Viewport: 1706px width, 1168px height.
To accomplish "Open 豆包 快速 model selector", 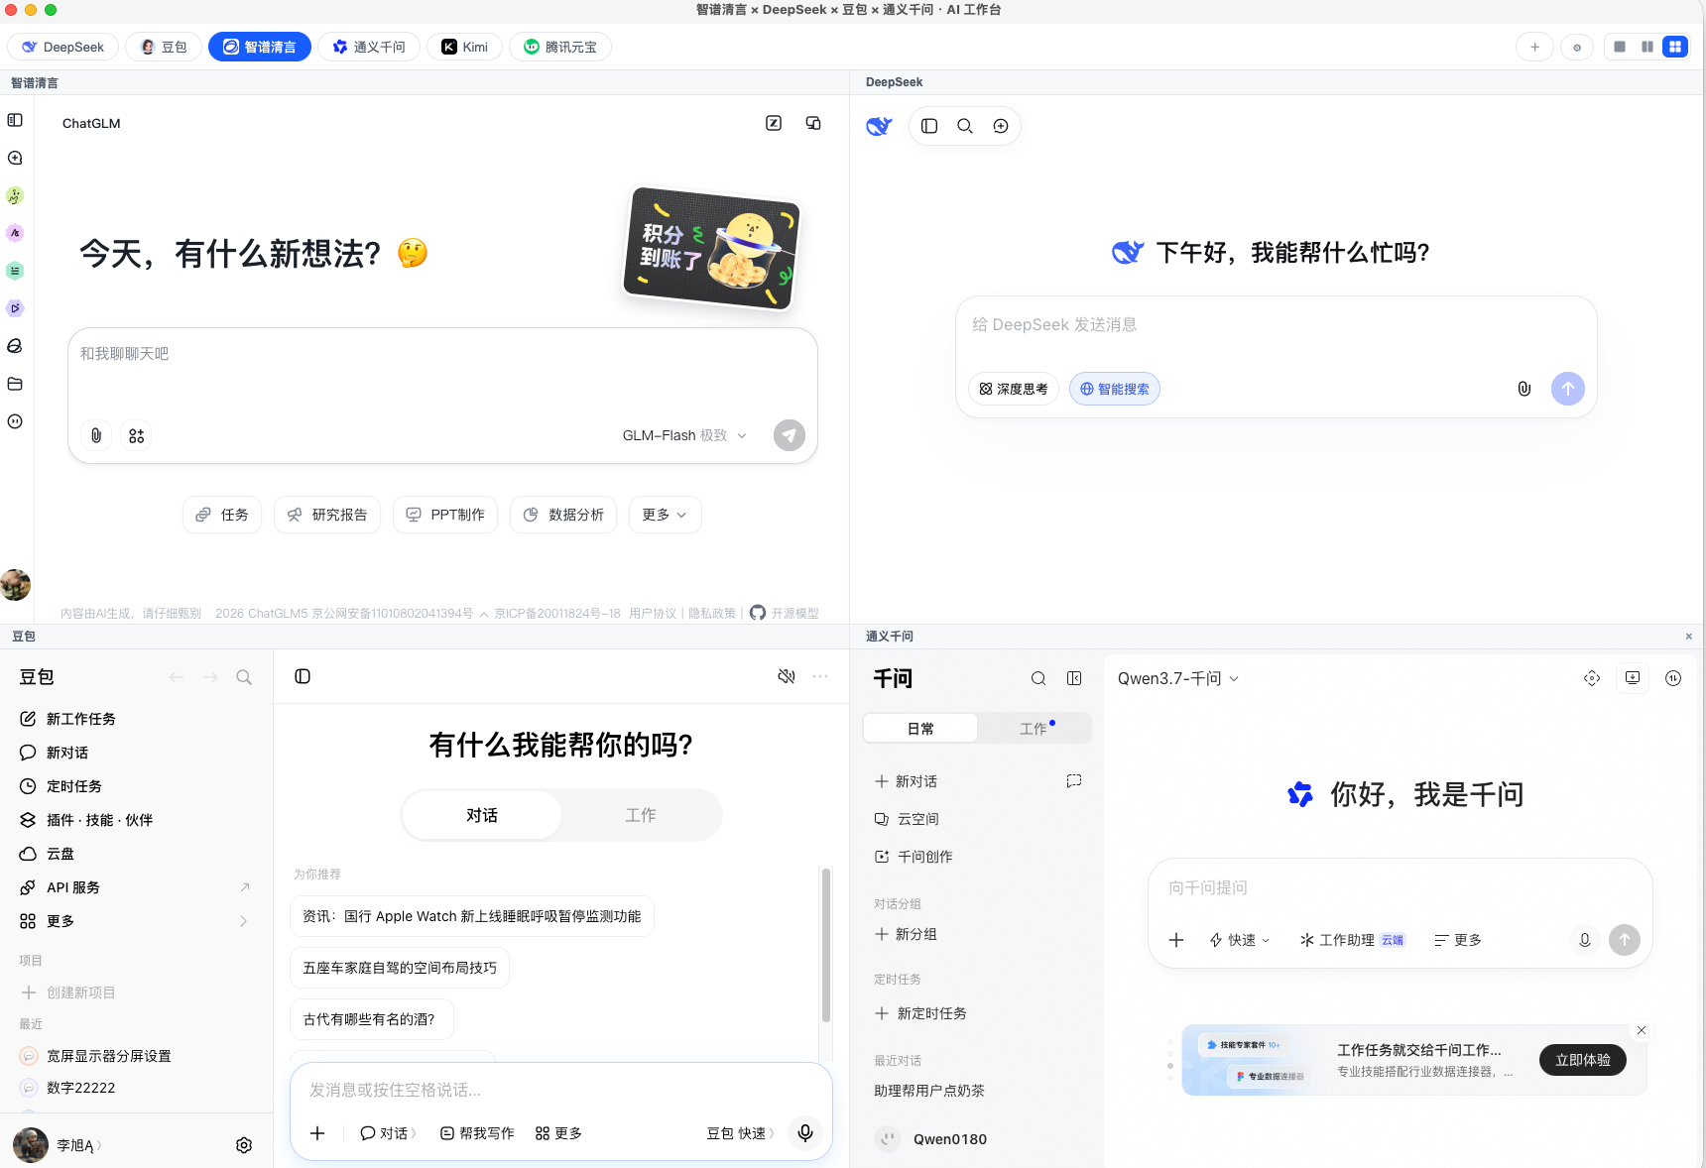I will pyautogui.click(x=740, y=1133).
